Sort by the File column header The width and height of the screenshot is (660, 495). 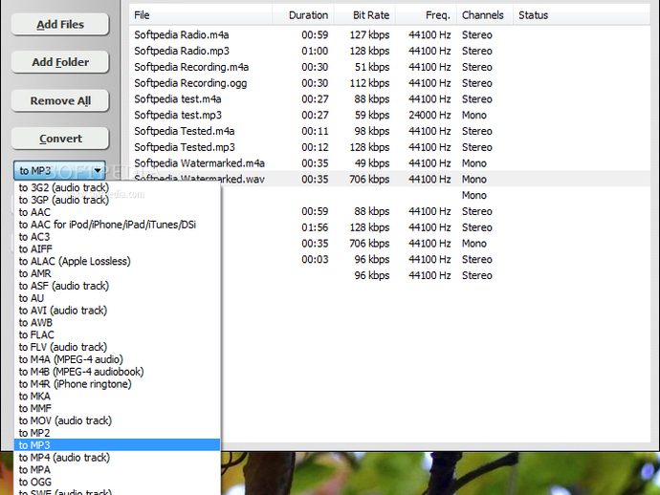[x=201, y=15]
